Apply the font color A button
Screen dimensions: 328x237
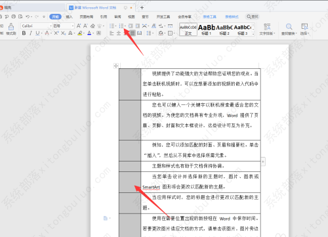[89, 33]
